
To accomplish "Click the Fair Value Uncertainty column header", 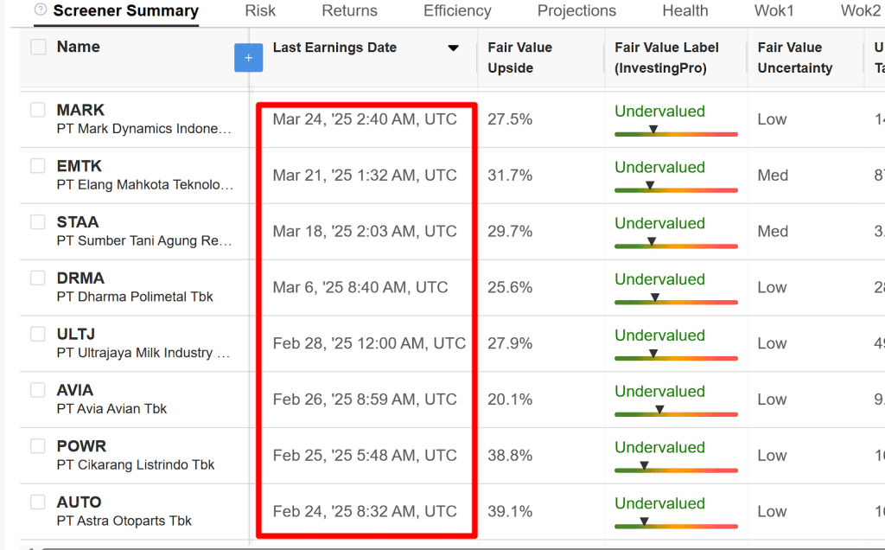I will pyautogui.click(x=794, y=58).
